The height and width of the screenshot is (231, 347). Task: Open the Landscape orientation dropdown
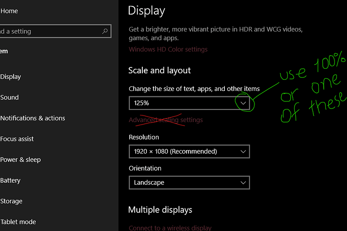coord(189,183)
